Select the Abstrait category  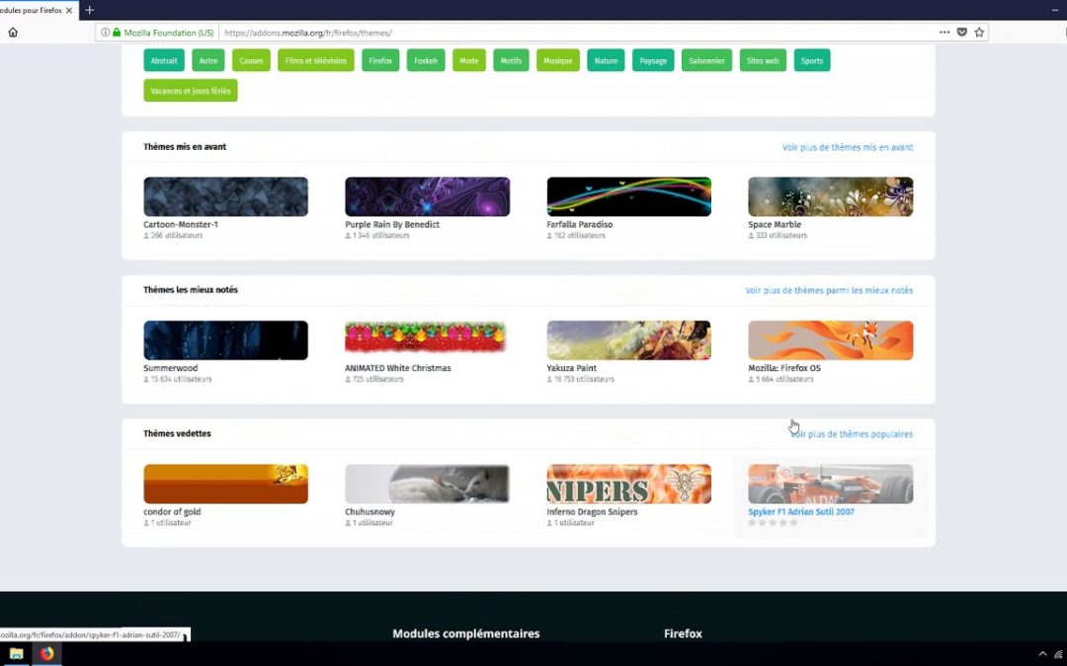tap(164, 61)
